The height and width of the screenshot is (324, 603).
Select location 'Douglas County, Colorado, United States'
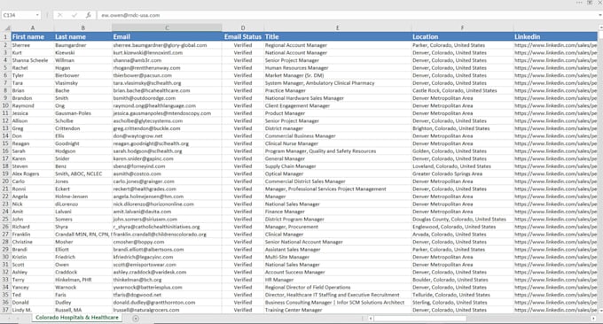(462, 220)
